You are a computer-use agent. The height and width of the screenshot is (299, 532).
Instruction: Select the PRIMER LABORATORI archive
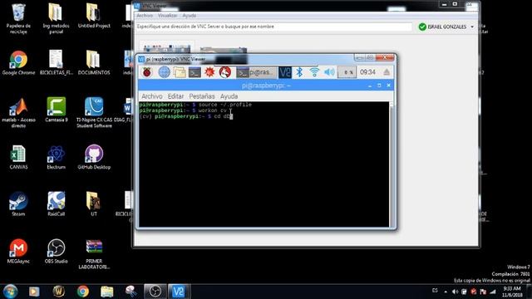[94, 254]
